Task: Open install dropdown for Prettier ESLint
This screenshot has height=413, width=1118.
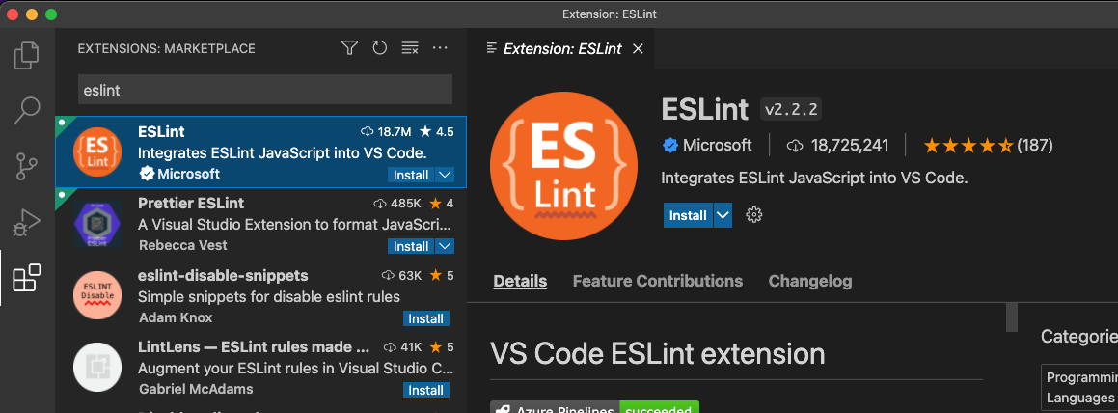Action: (x=444, y=246)
